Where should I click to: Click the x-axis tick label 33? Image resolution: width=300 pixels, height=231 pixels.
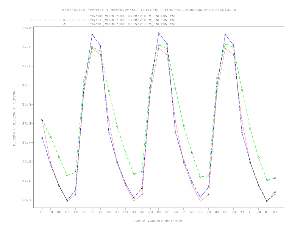[x=134, y=212]
